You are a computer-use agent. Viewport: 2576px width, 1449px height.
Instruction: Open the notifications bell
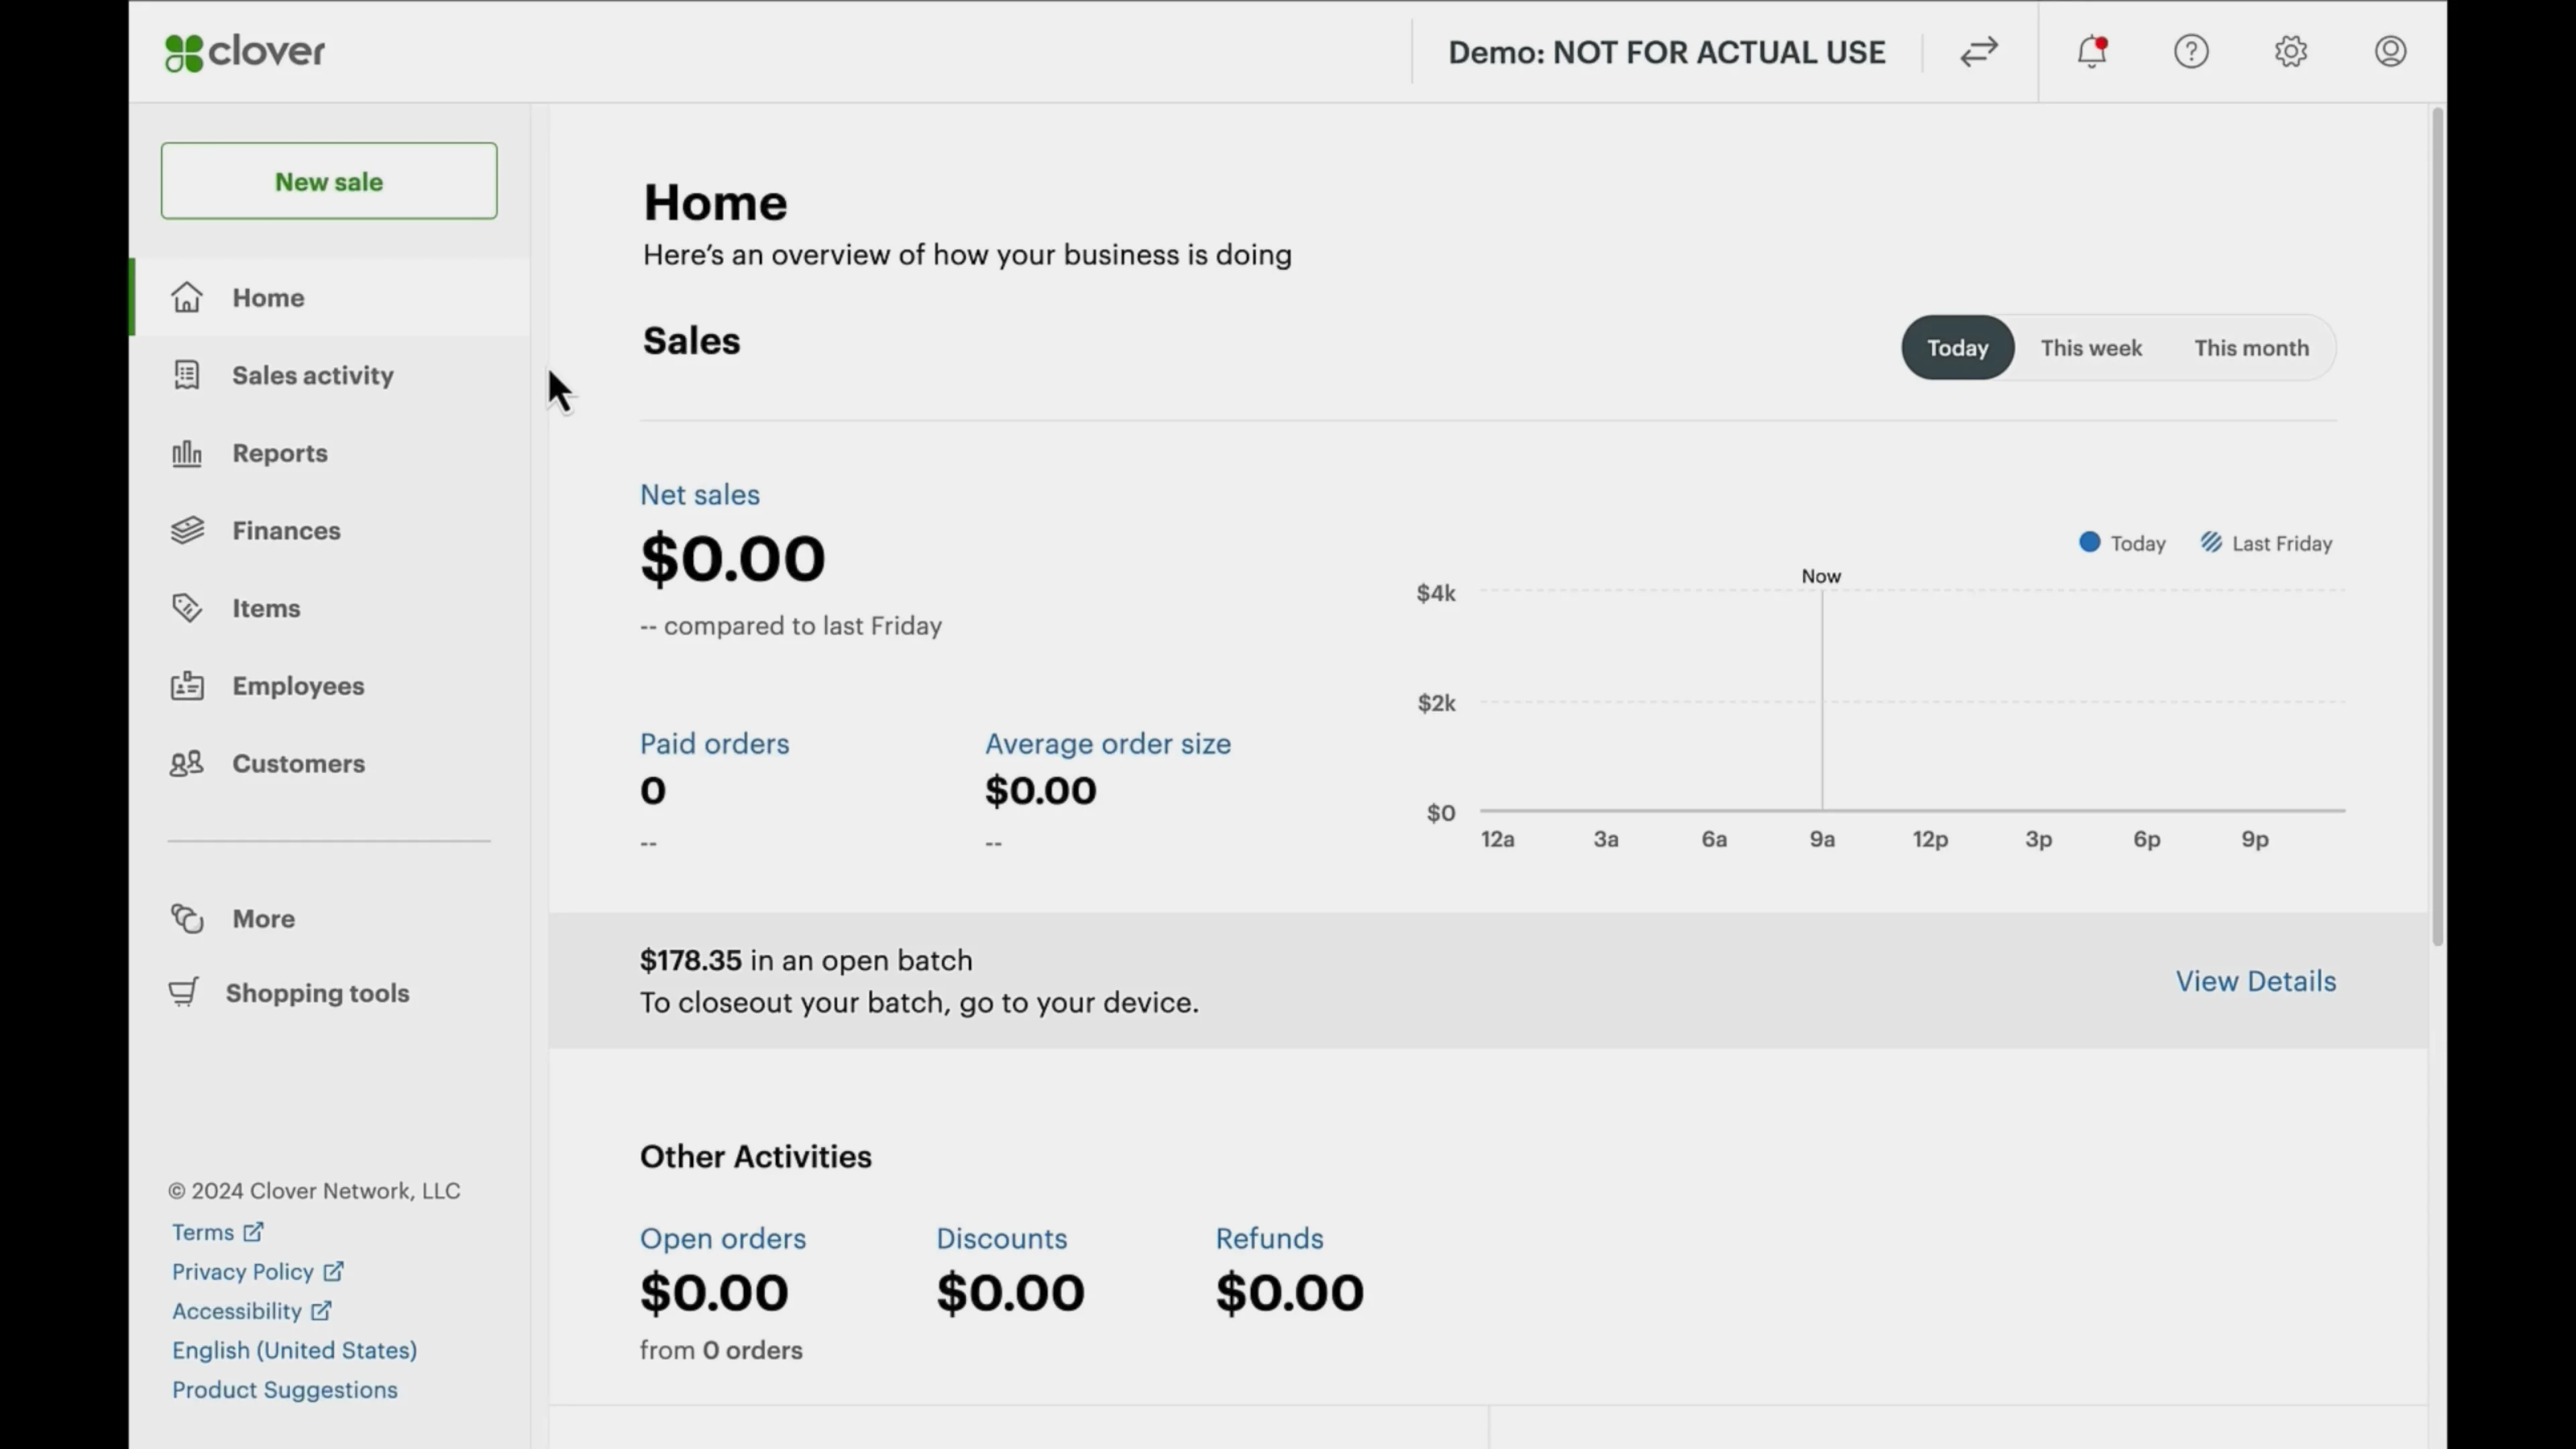(x=2092, y=51)
